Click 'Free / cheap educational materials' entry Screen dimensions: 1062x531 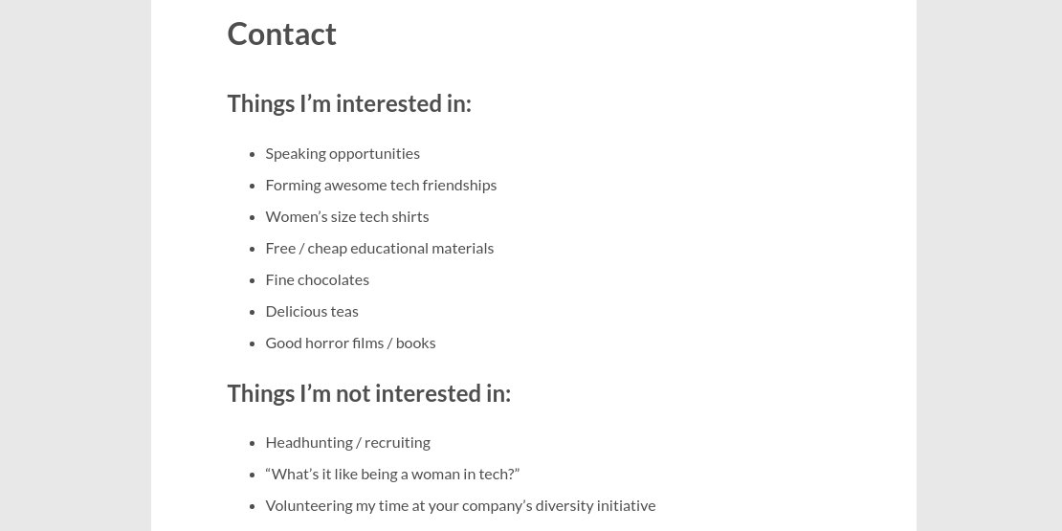pyautogui.click(x=379, y=248)
